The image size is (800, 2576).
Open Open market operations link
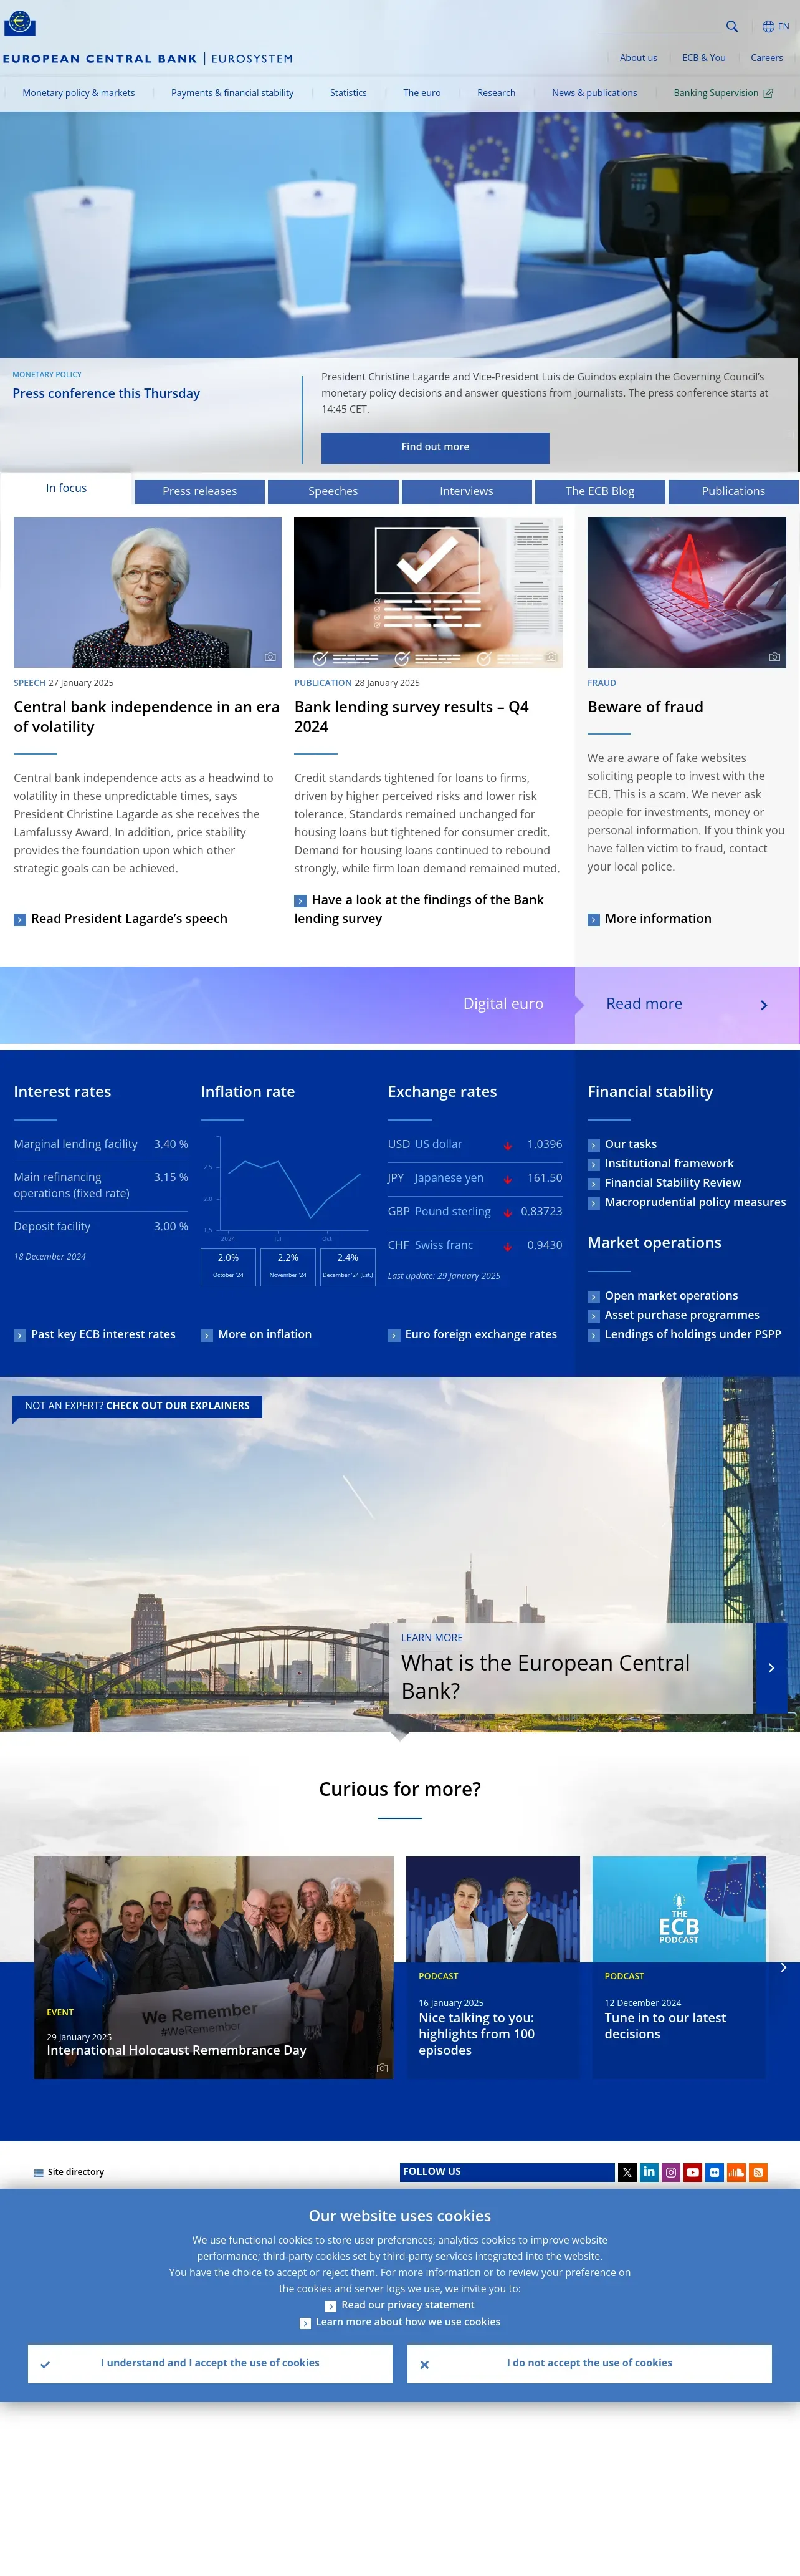click(663, 1295)
